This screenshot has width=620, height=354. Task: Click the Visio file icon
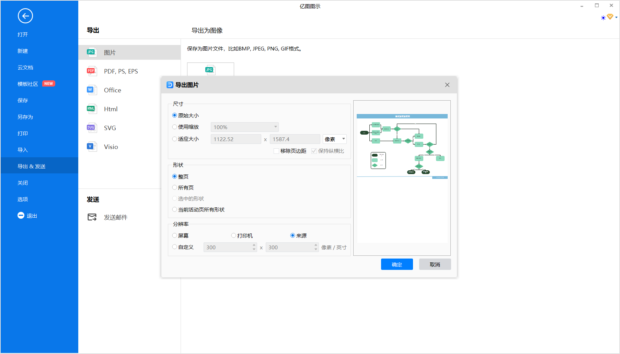(91, 147)
